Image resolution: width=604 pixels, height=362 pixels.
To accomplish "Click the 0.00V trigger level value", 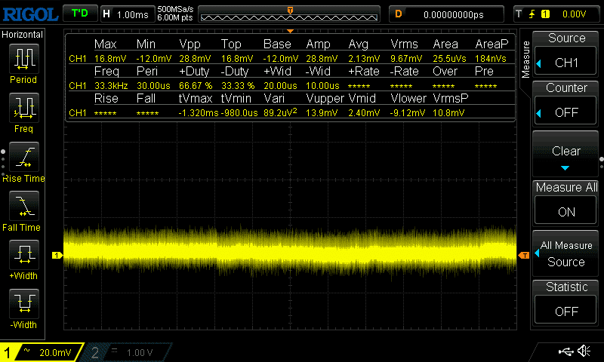I will coord(574,14).
